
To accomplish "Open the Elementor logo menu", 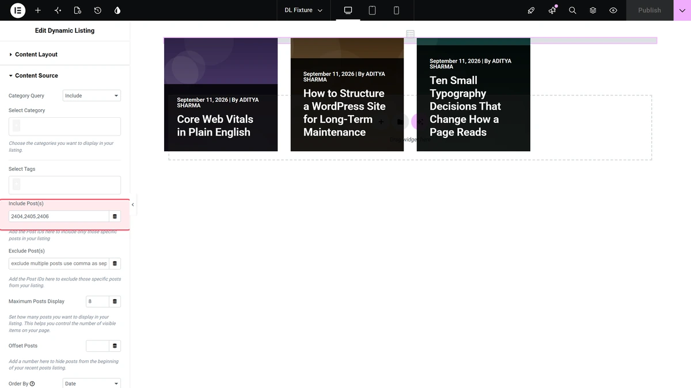I will pos(18,10).
